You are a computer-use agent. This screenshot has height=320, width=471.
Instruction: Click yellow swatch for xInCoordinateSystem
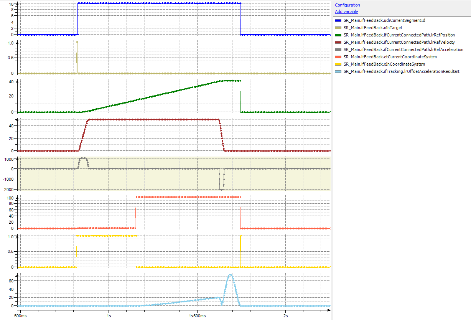point(338,64)
